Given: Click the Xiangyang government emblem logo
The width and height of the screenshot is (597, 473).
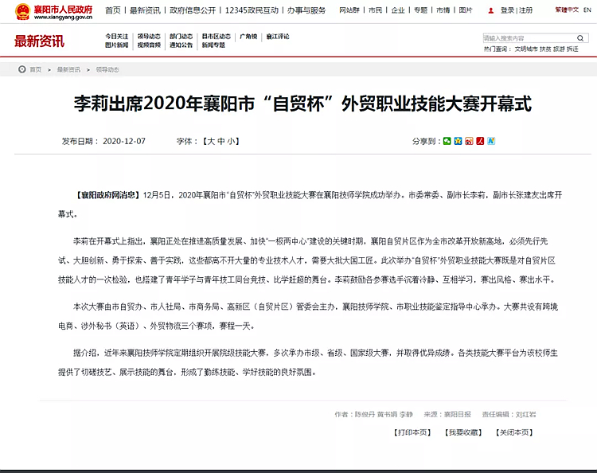Looking at the screenshot, I should coord(23,11).
